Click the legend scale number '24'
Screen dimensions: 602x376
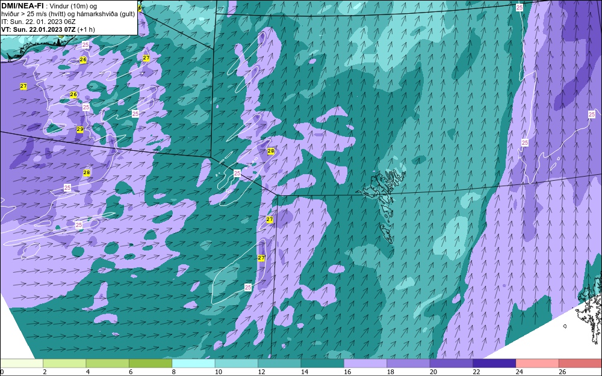click(520, 372)
